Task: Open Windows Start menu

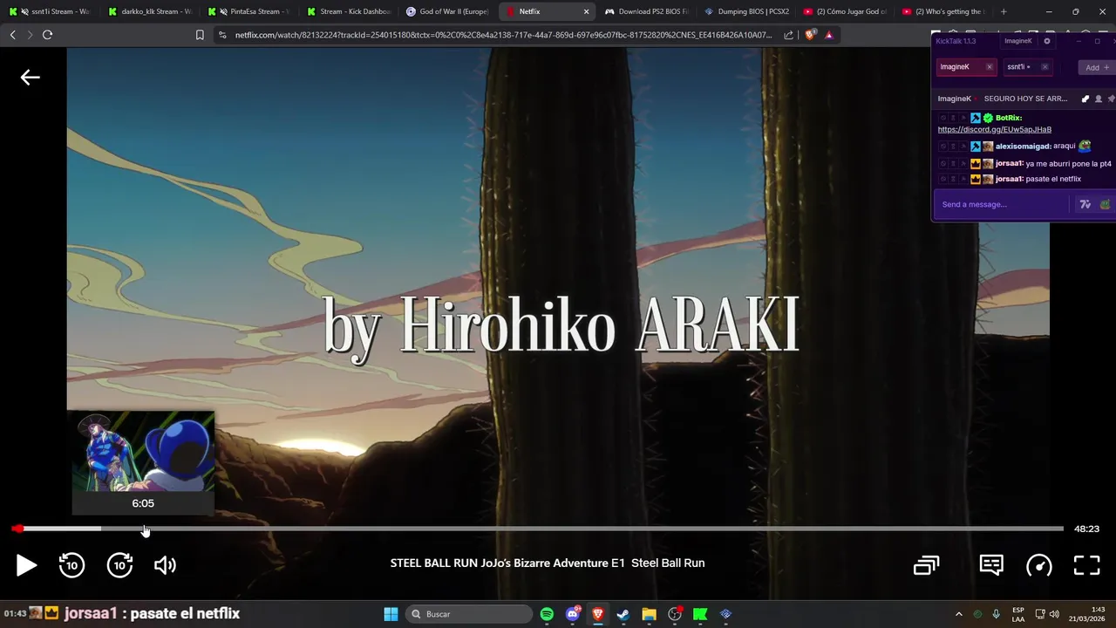Action: click(x=391, y=614)
